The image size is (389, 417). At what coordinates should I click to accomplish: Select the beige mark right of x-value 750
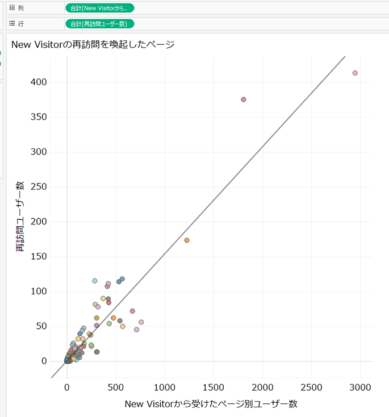point(141,322)
